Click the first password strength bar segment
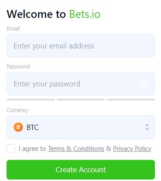This screenshot has width=161, height=181. pyautogui.click(x=31, y=99)
